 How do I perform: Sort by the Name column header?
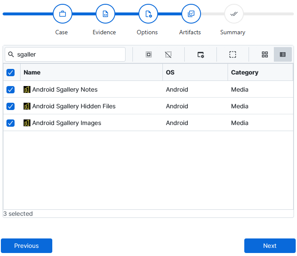click(x=91, y=72)
